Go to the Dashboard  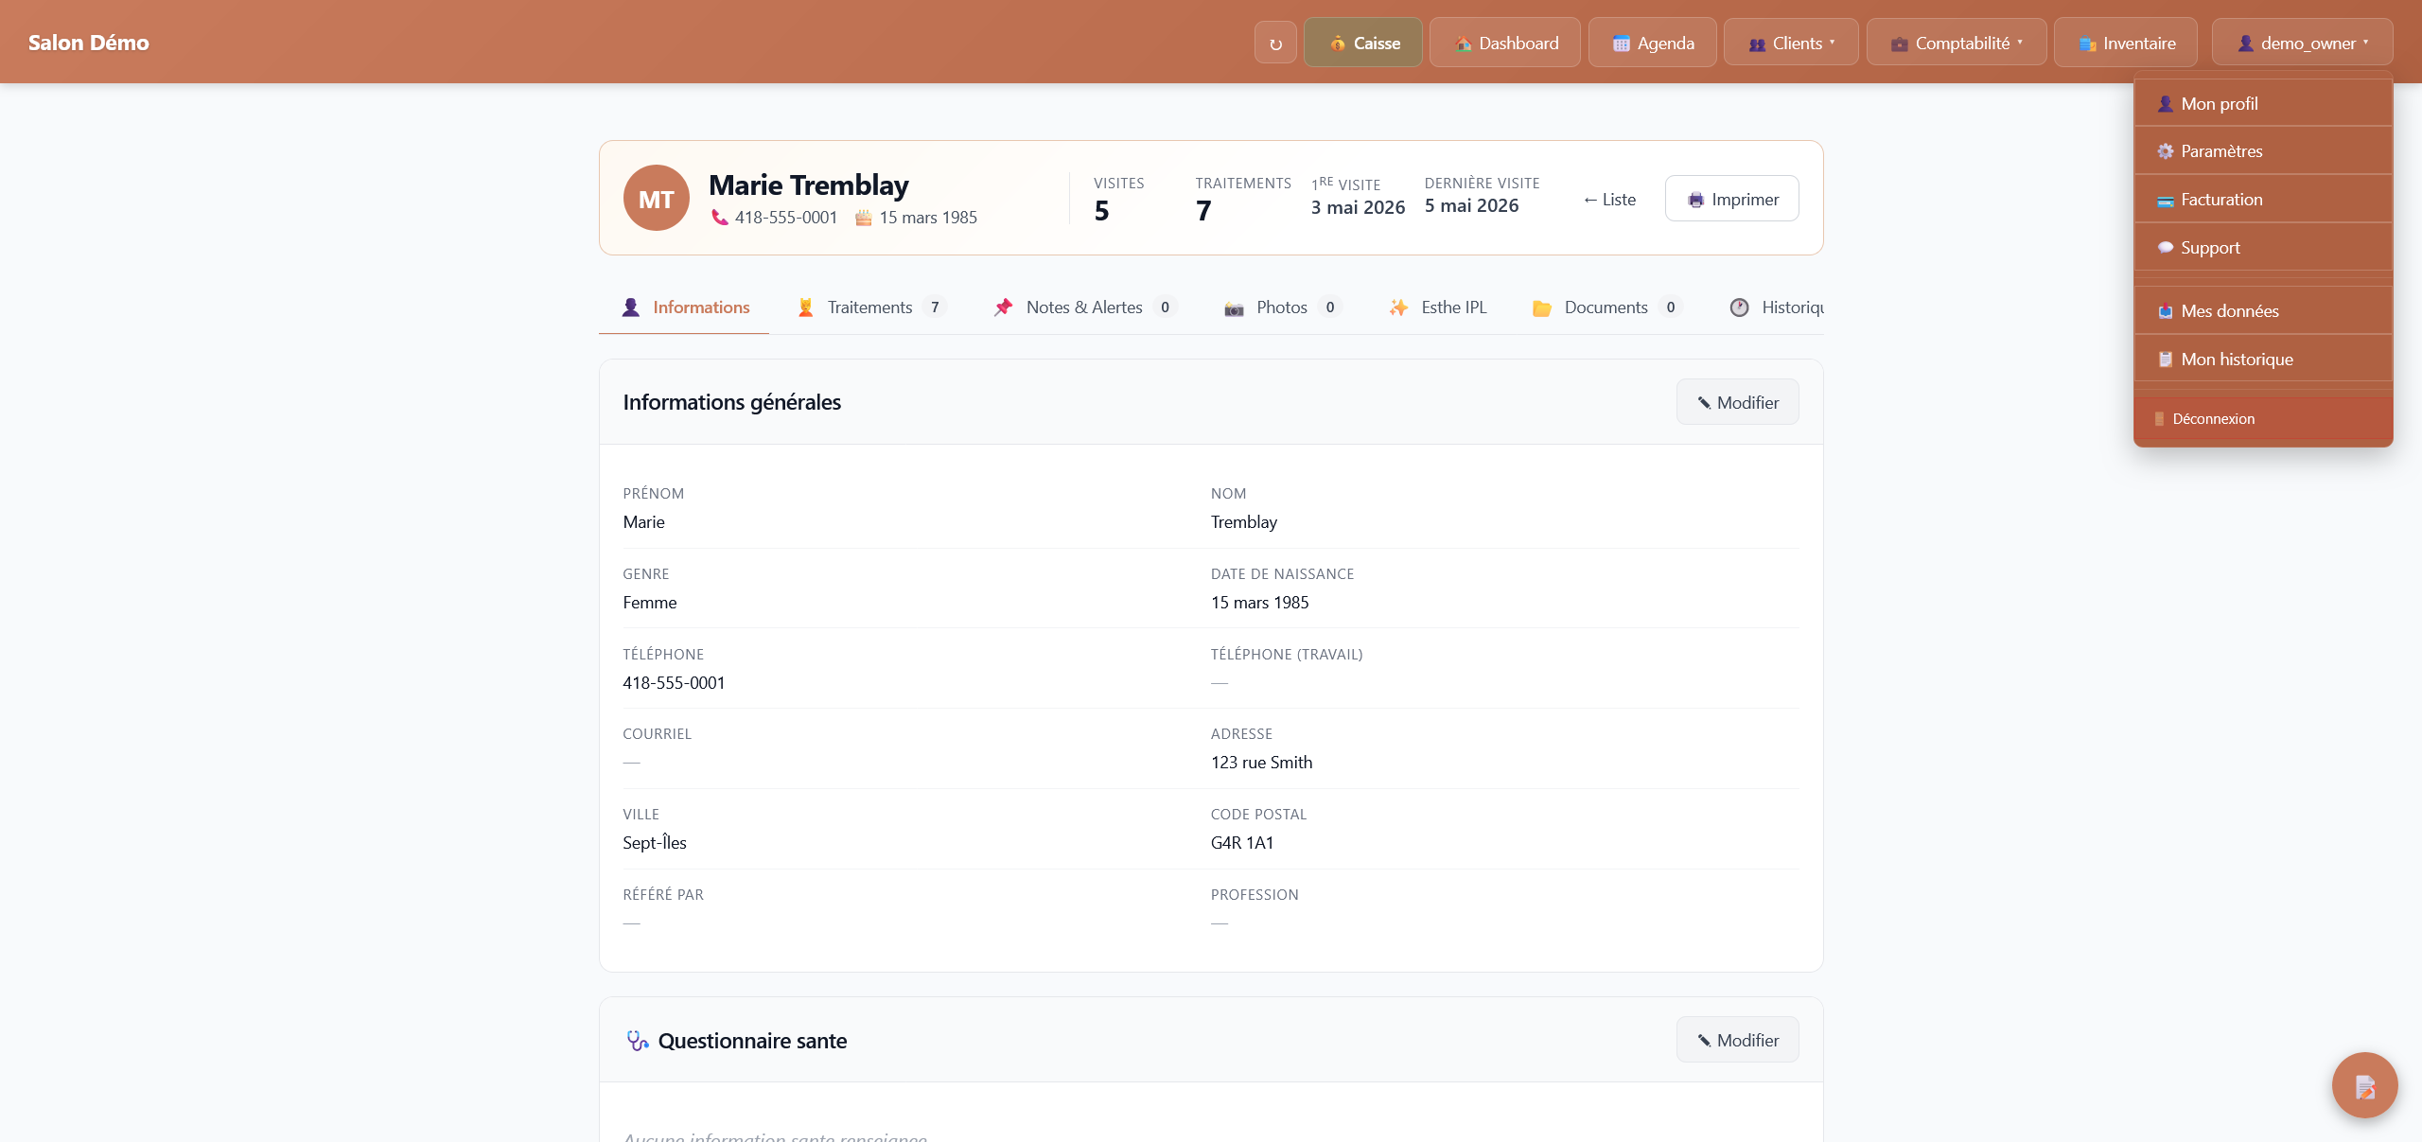pyautogui.click(x=1504, y=44)
